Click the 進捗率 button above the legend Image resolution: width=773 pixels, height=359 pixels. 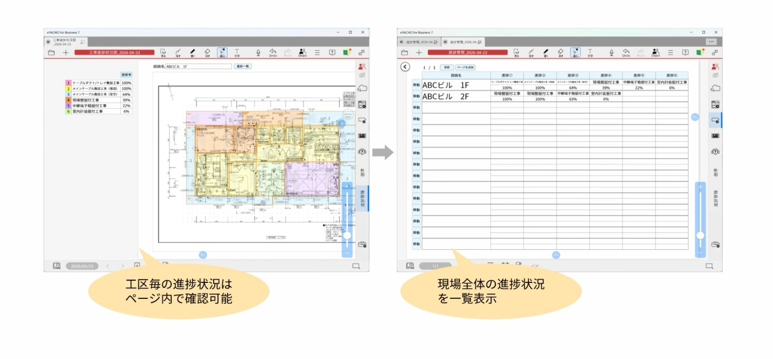click(126, 74)
